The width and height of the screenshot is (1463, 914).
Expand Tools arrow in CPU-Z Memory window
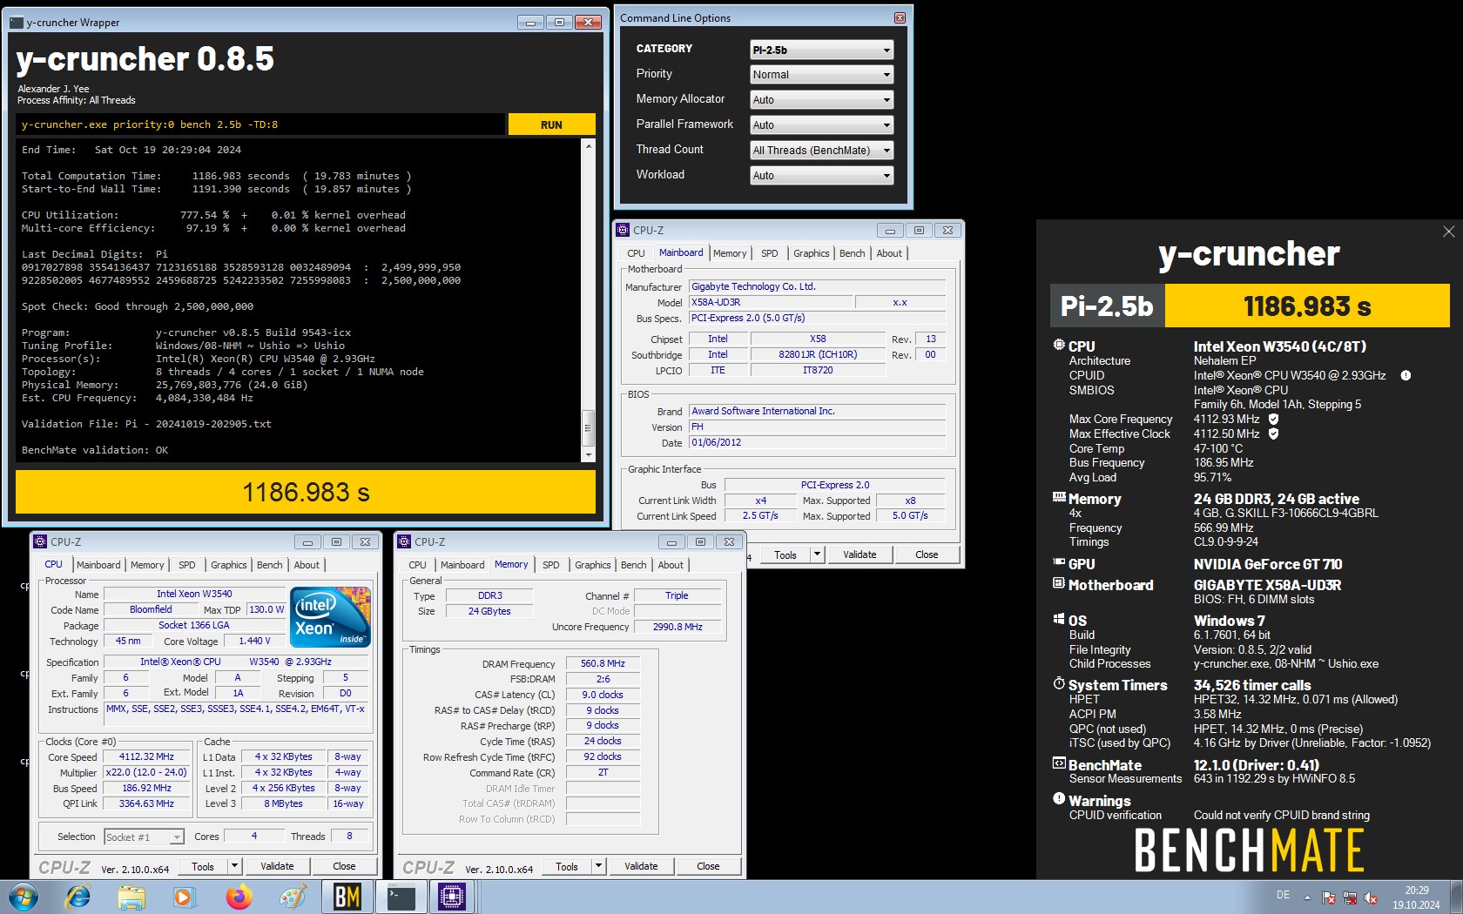[598, 866]
